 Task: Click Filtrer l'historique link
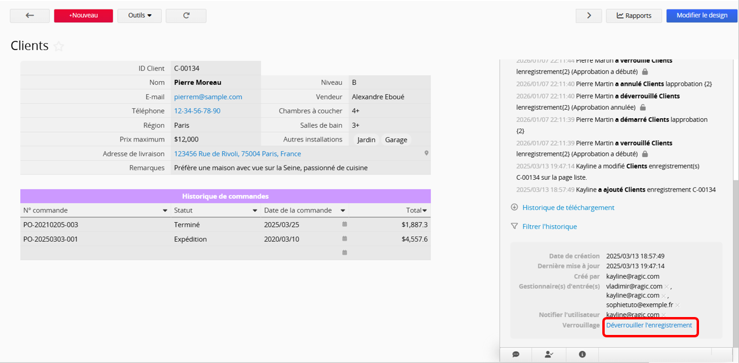pos(549,226)
